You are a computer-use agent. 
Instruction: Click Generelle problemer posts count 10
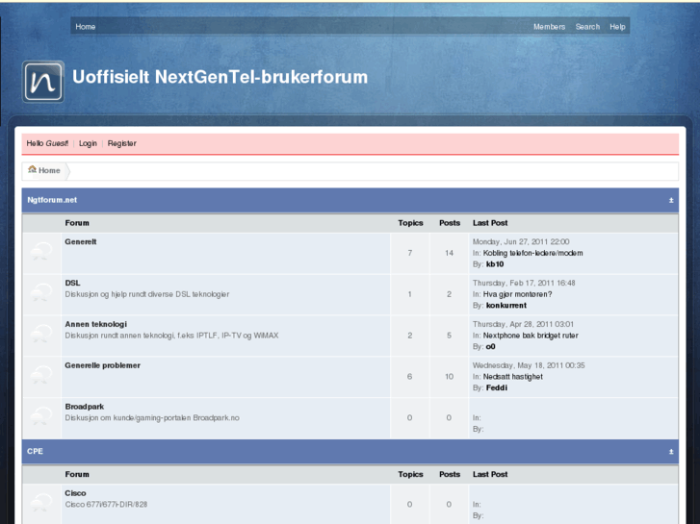(449, 377)
